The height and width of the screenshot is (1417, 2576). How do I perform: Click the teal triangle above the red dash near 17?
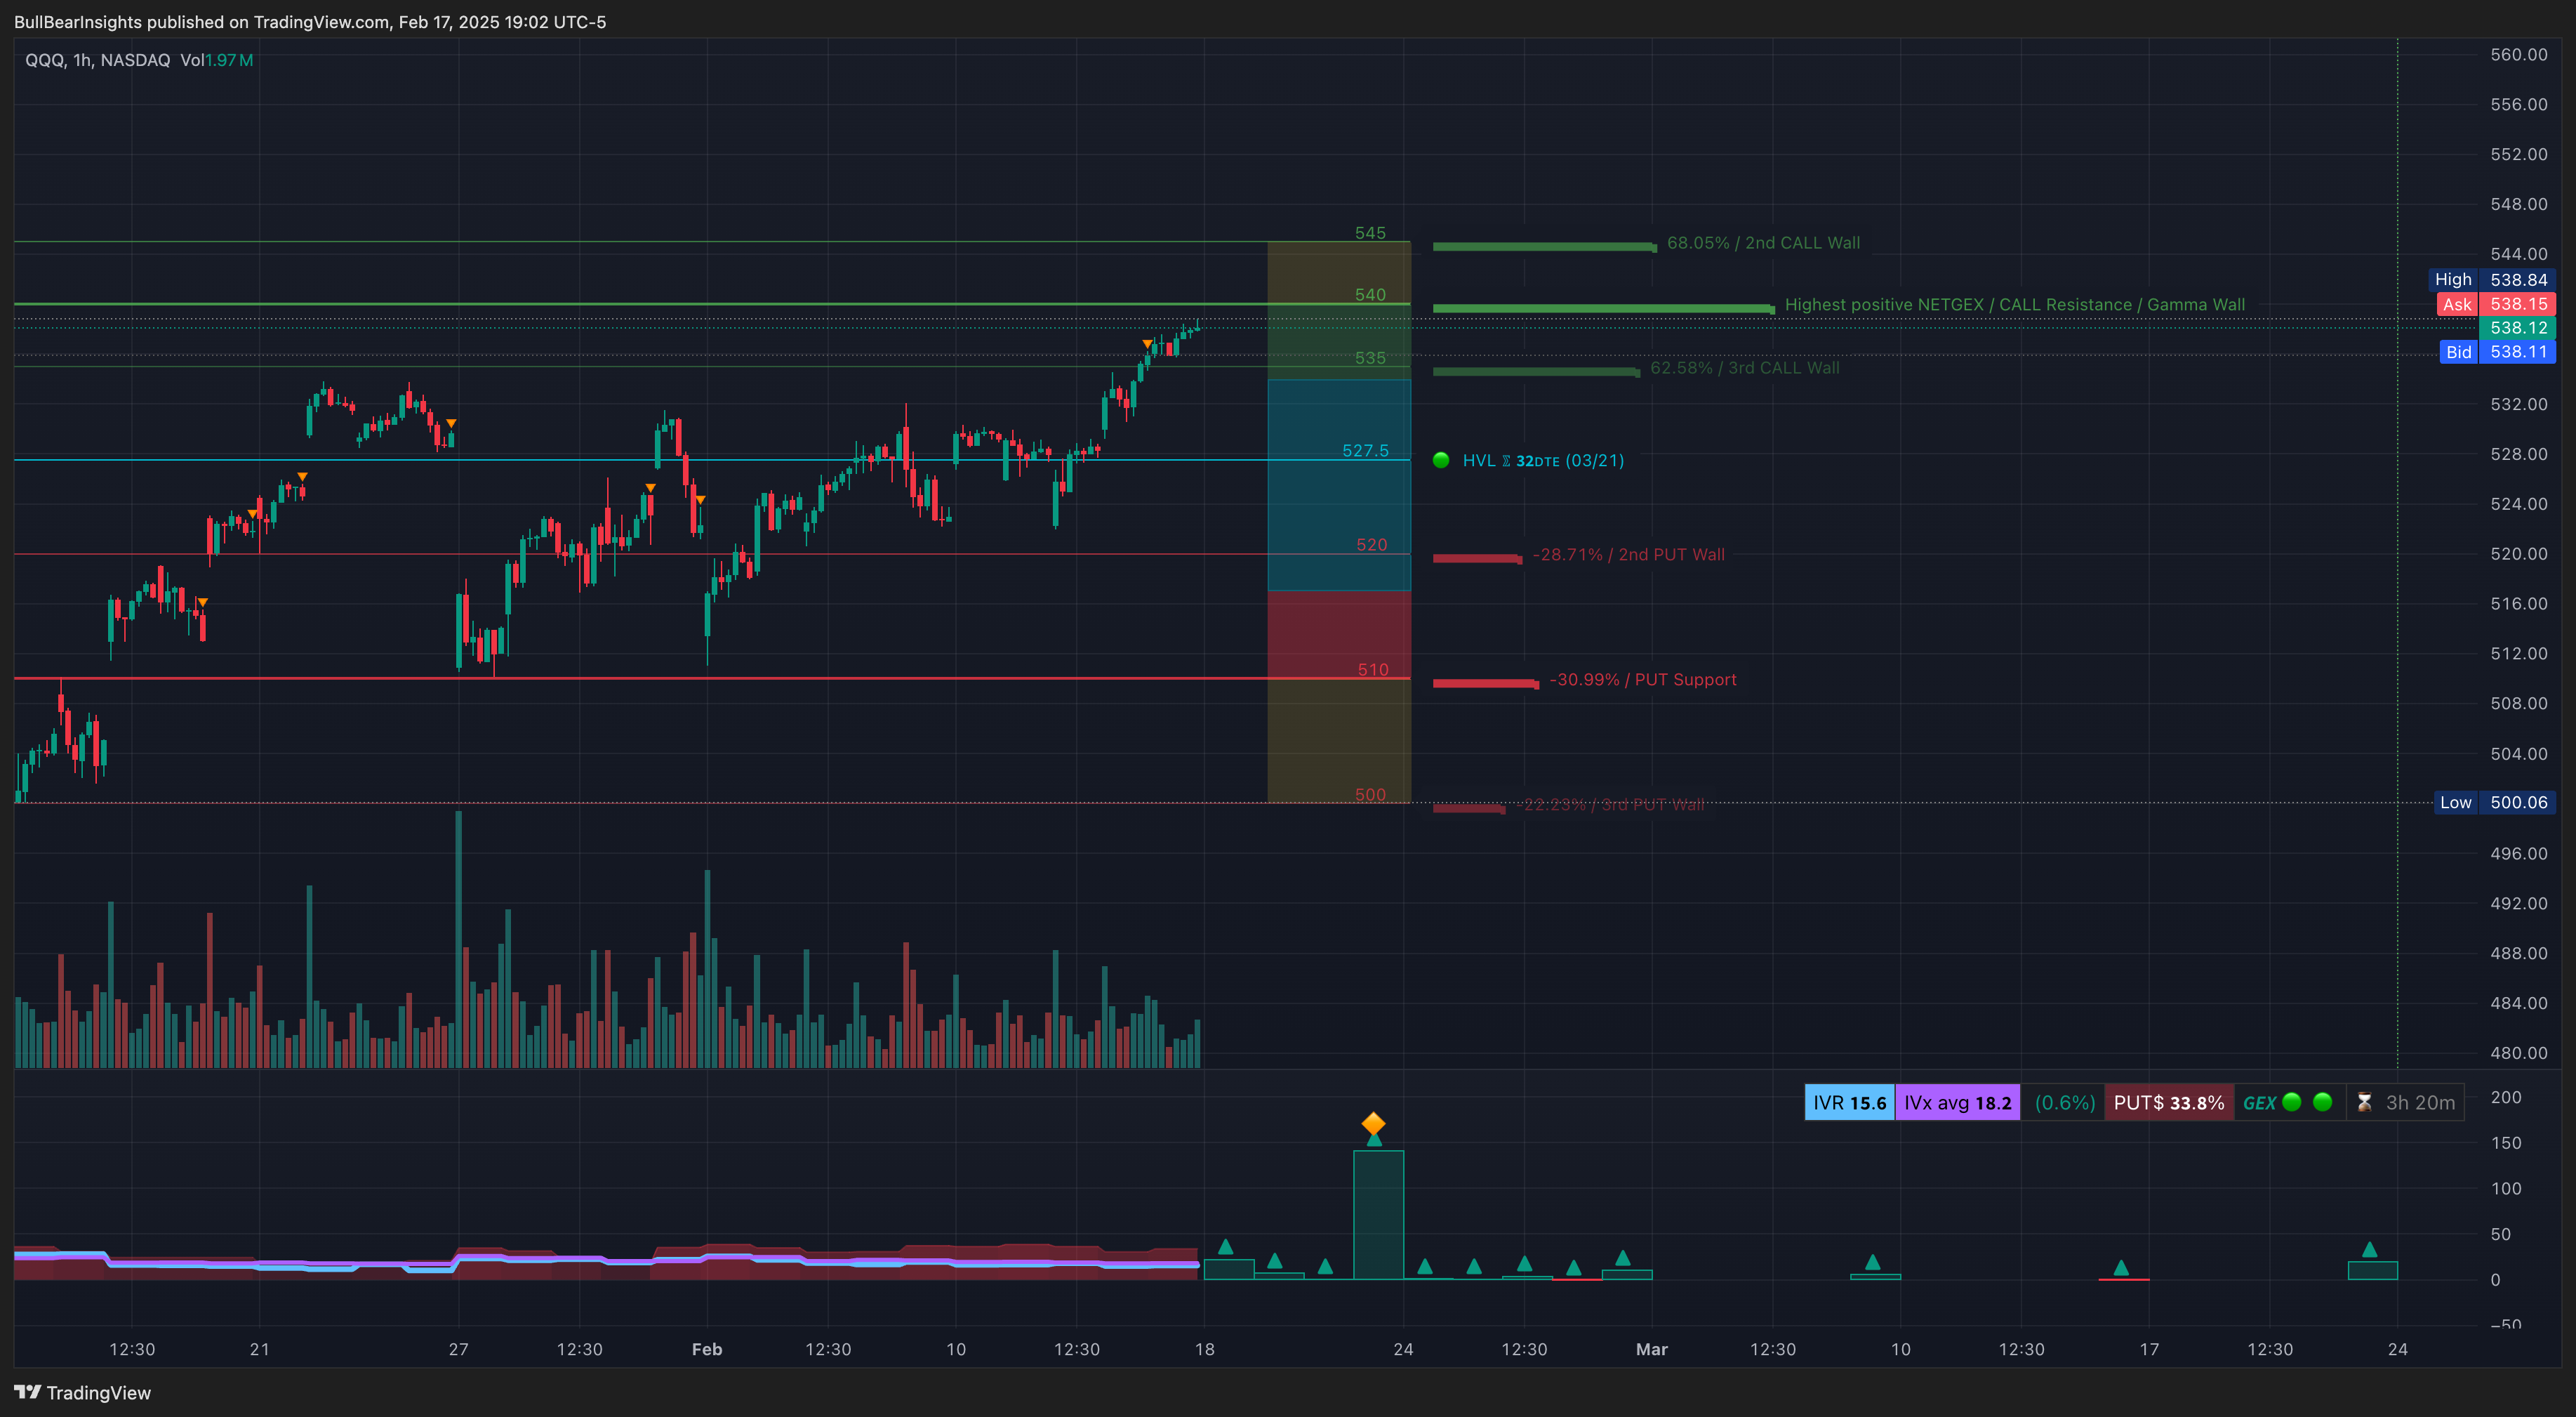[2121, 1268]
